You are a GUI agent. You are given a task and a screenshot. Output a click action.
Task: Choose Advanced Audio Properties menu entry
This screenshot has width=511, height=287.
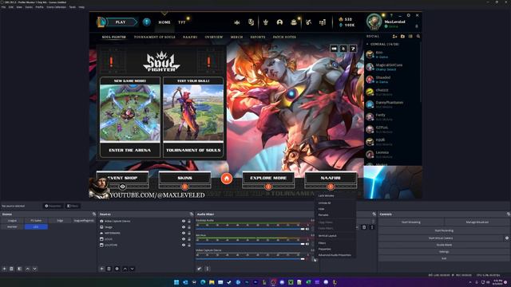tap(335, 255)
